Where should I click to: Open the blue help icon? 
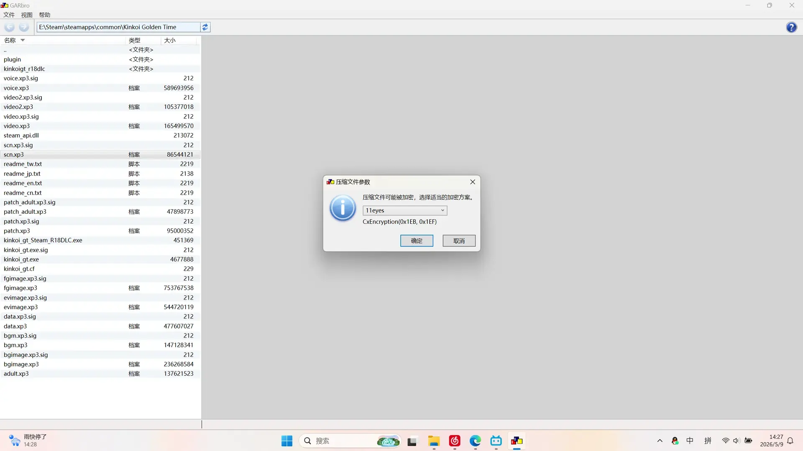(x=791, y=27)
